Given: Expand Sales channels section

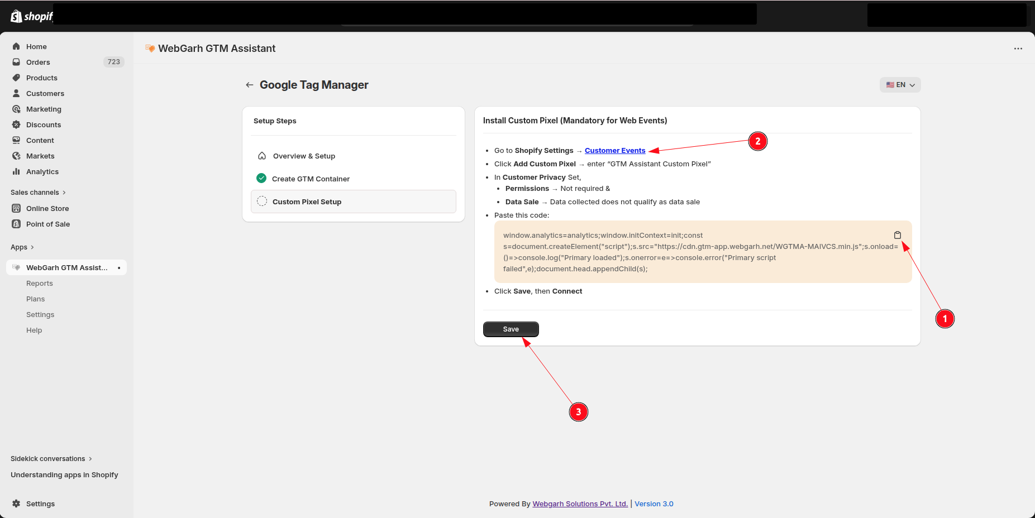Looking at the screenshot, I should [38, 193].
